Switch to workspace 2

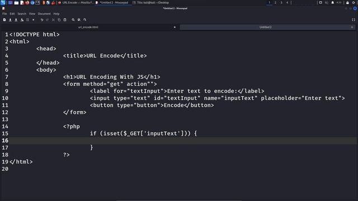click(x=275, y=2)
